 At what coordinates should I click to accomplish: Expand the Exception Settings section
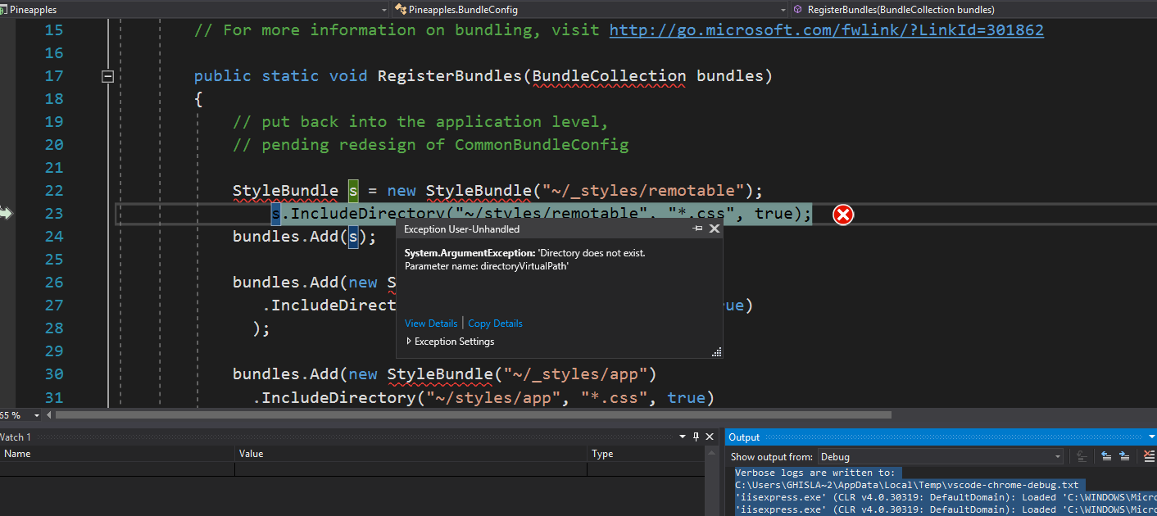point(410,342)
